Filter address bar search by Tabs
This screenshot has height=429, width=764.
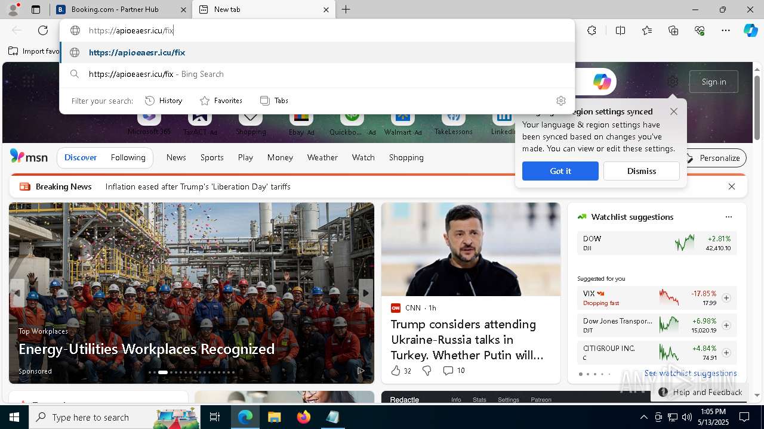click(274, 101)
